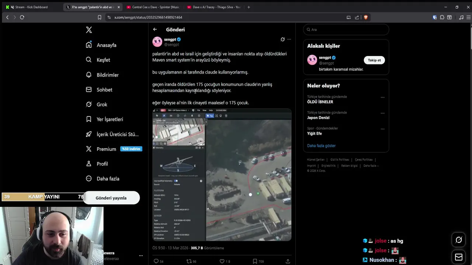Image resolution: width=472 pixels, height=265 pixels.
Task: Like the post with 1 B likes
Action: pyautogui.click(x=225, y=261)
